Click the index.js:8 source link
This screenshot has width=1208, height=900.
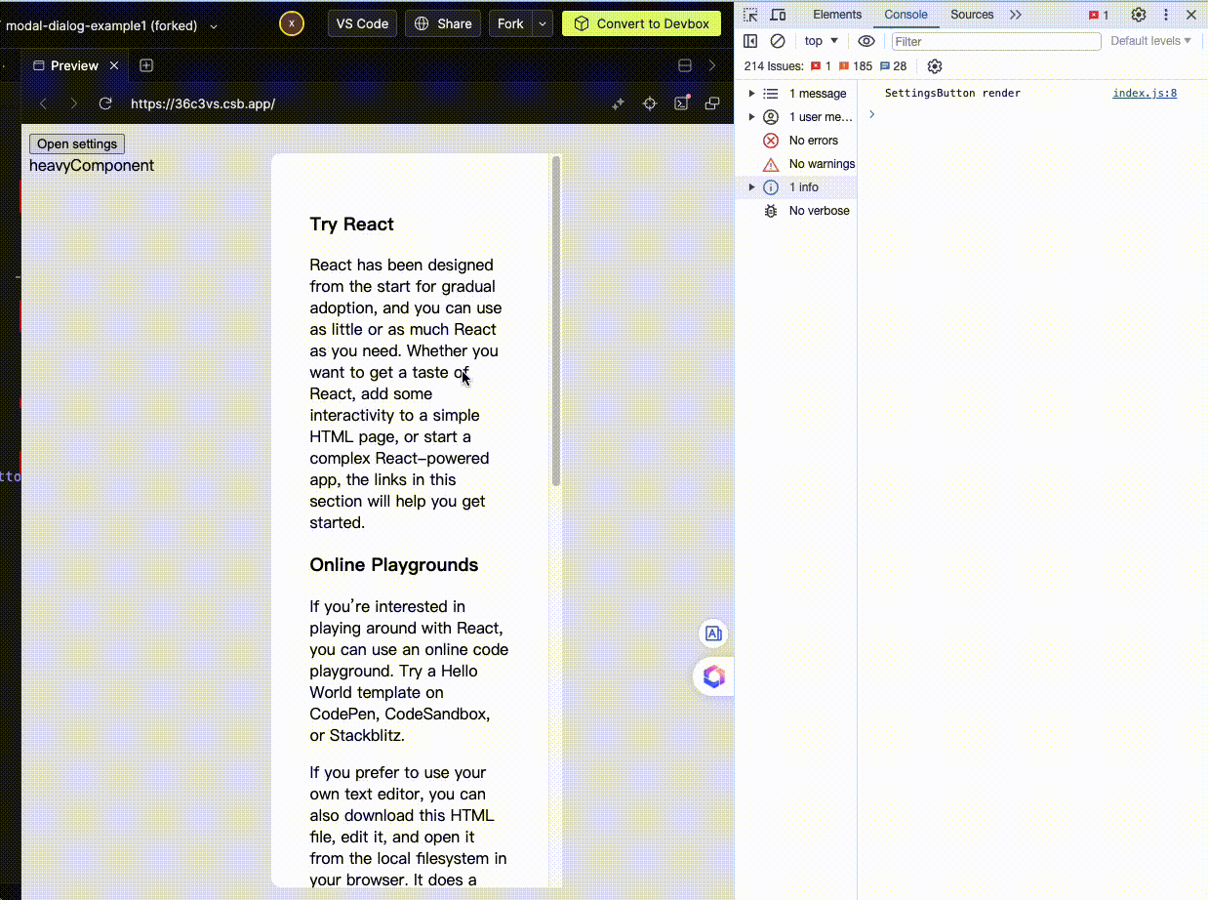tap(1144, 93)
